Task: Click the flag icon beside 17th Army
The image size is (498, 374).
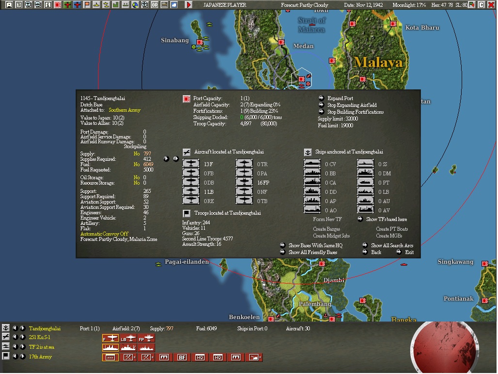Action: point(5,356)
